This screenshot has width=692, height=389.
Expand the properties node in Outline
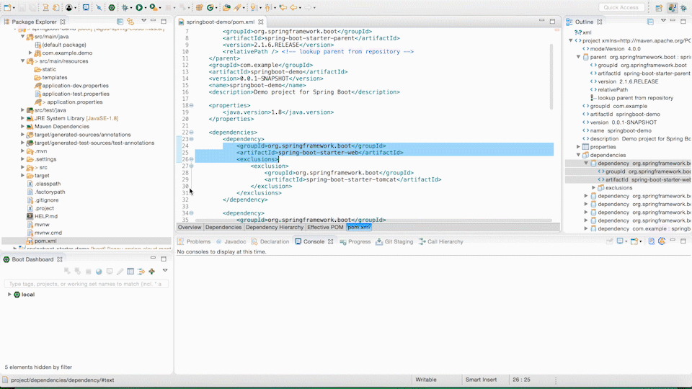[578, 147]
